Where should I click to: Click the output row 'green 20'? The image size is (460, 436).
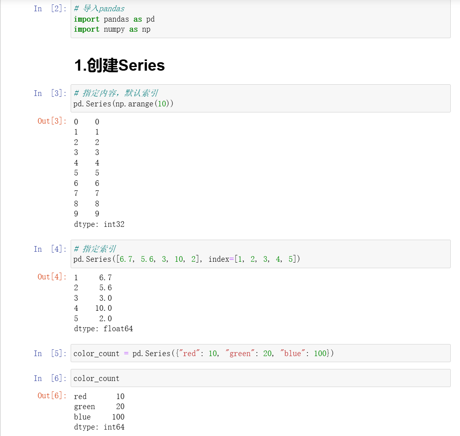(99, 406)
